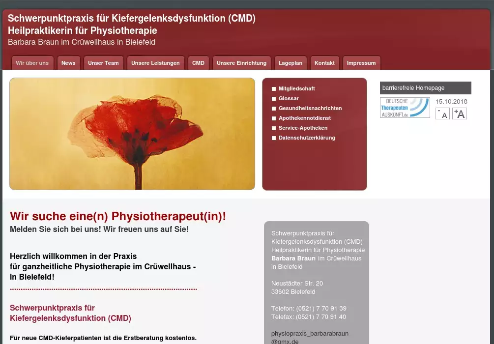This screenshot has width=494, height=344.
Task: Open the Glossar link
Action: tap(289, 98)
